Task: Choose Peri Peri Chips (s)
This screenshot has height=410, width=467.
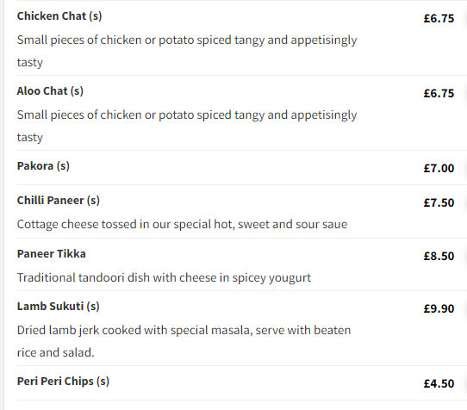Action: tap(63, 382)
